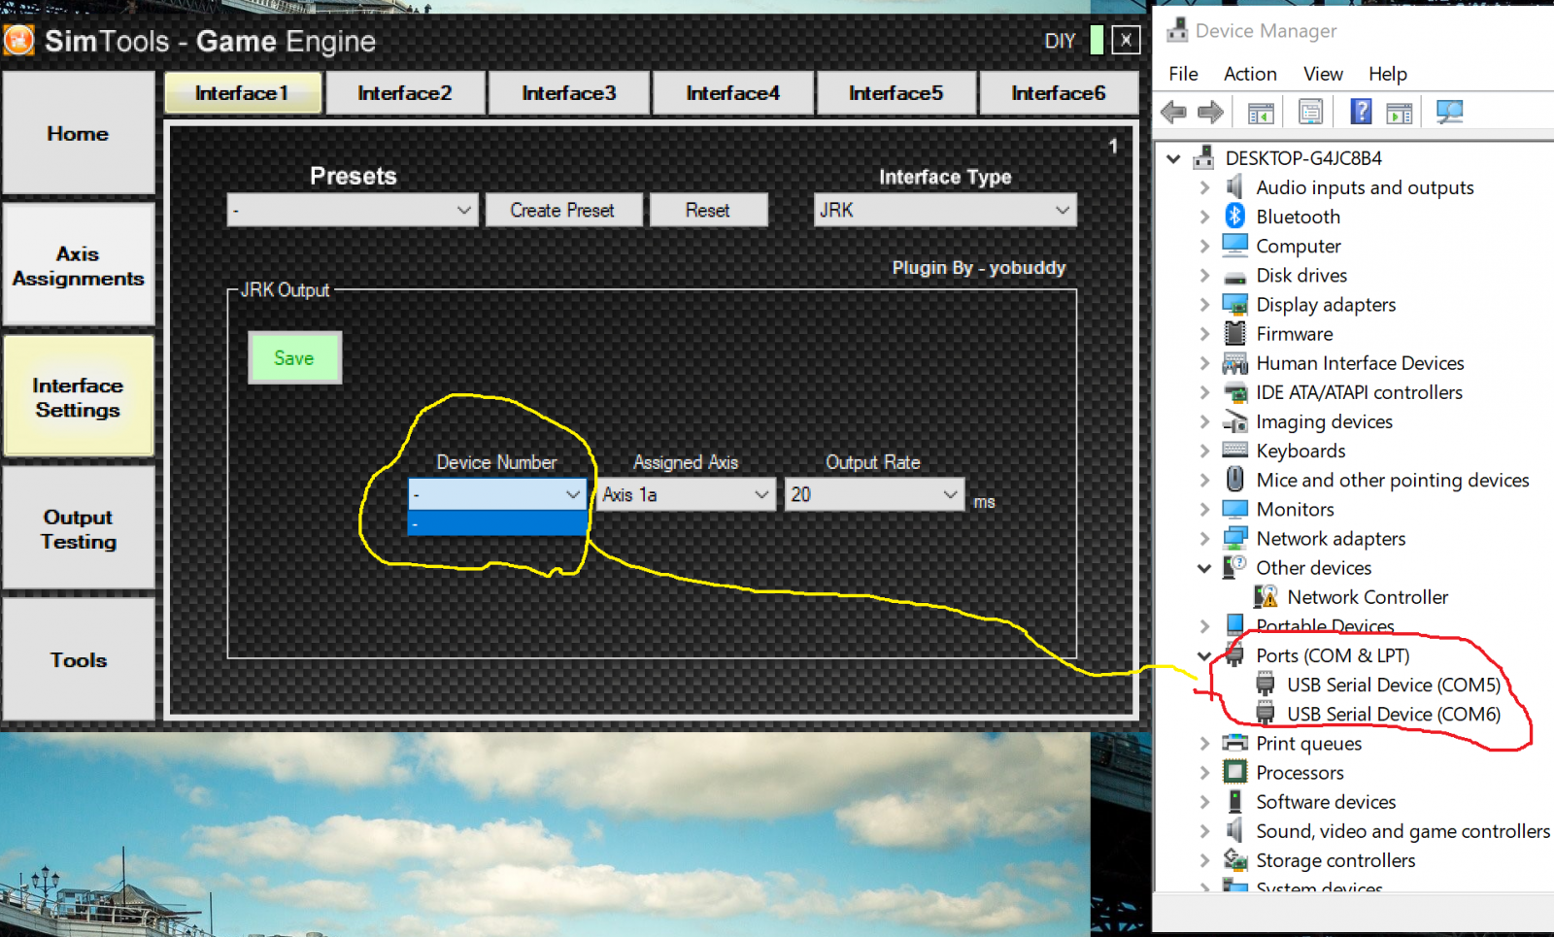Switch to the Interface2 tab
1554x937 pixels.
point(405,92)
